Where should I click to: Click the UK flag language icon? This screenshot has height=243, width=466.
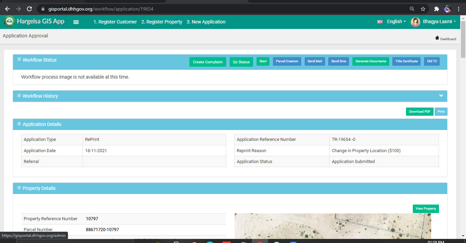tap(380, 22)
